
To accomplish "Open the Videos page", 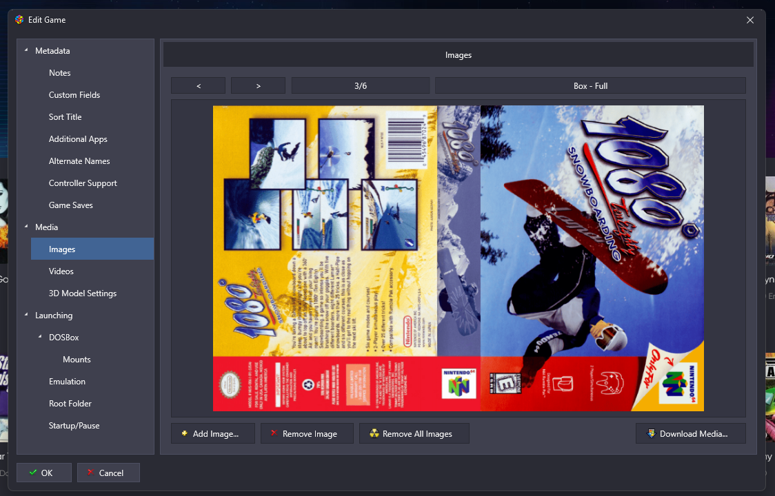I will tap(61, 271).
